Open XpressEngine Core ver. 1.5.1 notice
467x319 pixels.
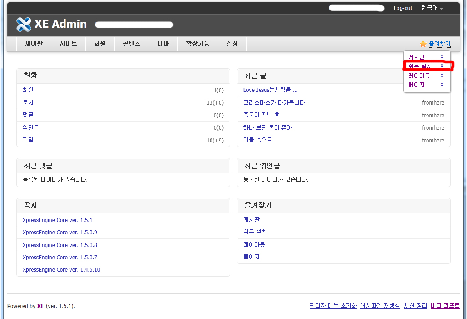[57, 220]
